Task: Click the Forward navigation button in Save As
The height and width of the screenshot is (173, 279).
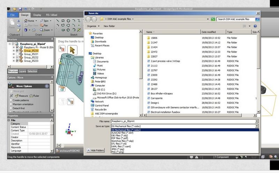Action: click(94, 19)
